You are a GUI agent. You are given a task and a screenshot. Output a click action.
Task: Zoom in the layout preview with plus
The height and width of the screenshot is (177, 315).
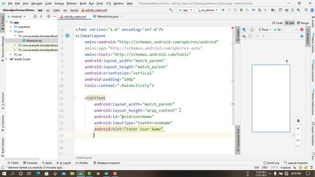[298, 128]
